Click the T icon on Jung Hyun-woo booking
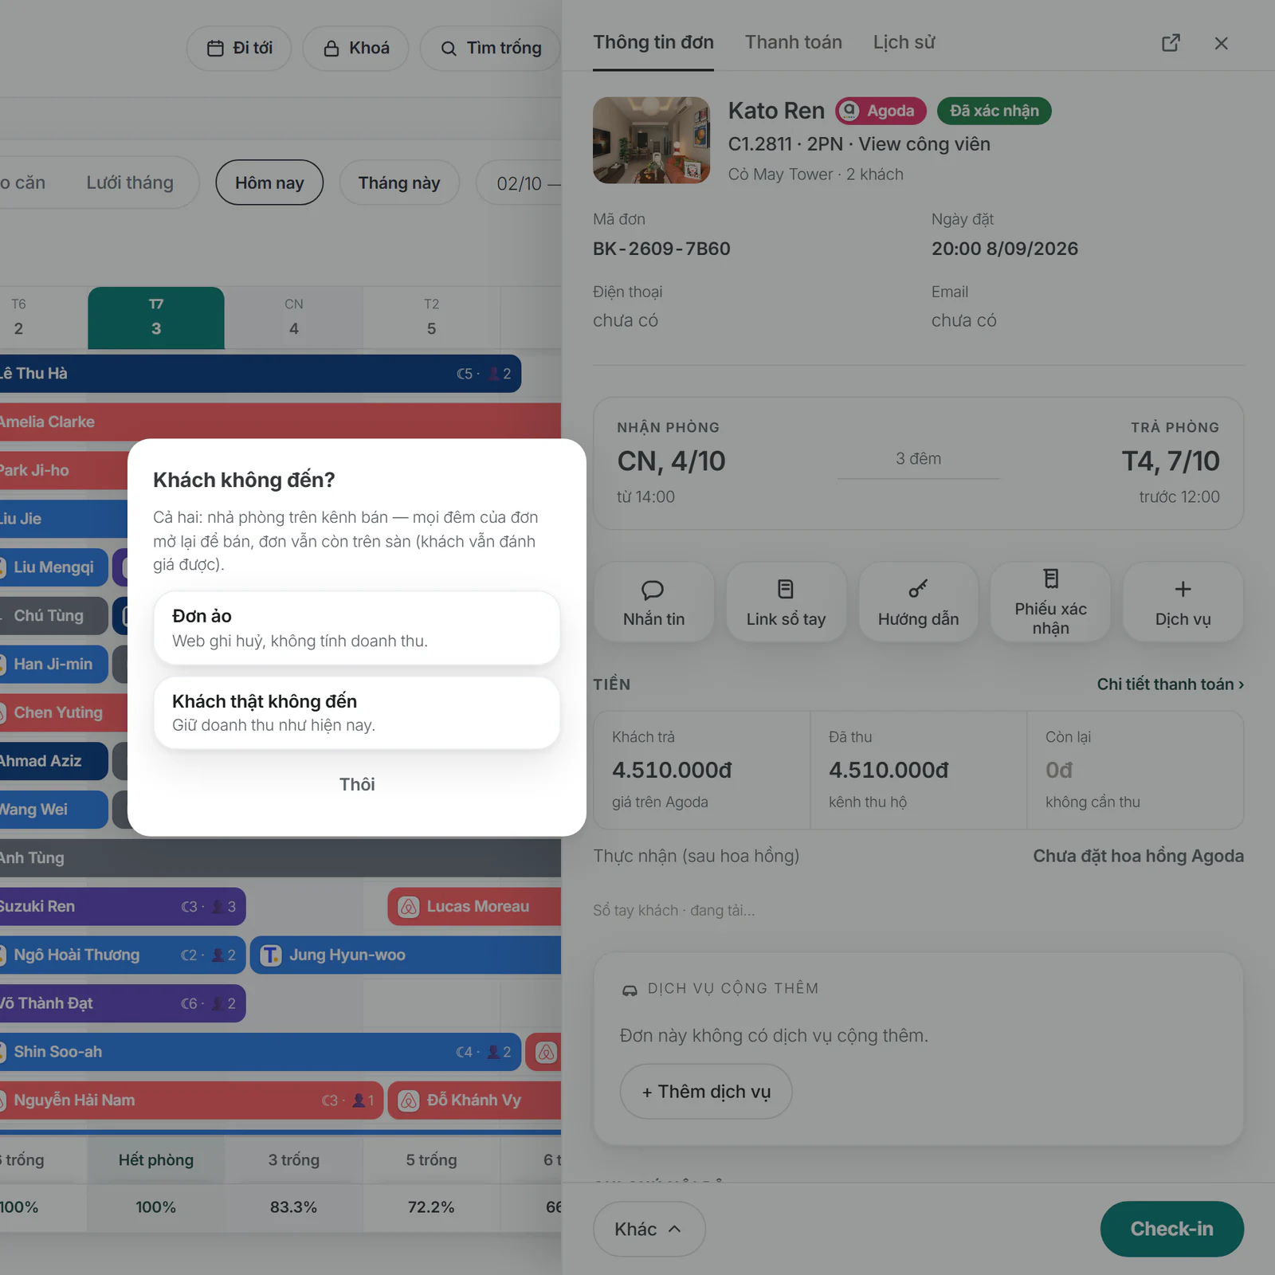 (x=271, y=955)
